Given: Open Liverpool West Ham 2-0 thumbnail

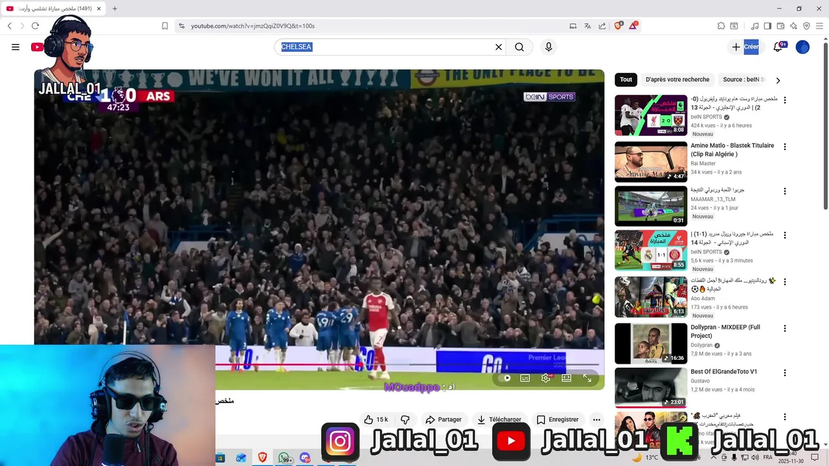Looking at the screenshot, I should pos(650,115).
